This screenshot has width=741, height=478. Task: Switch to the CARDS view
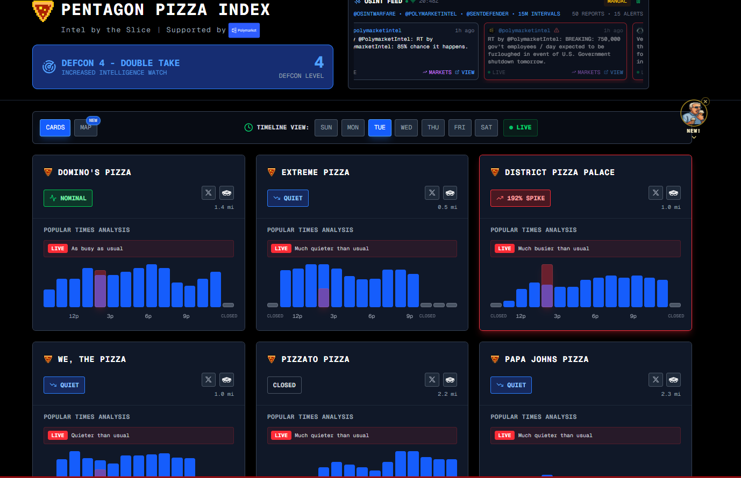click(x=55, y=128)
